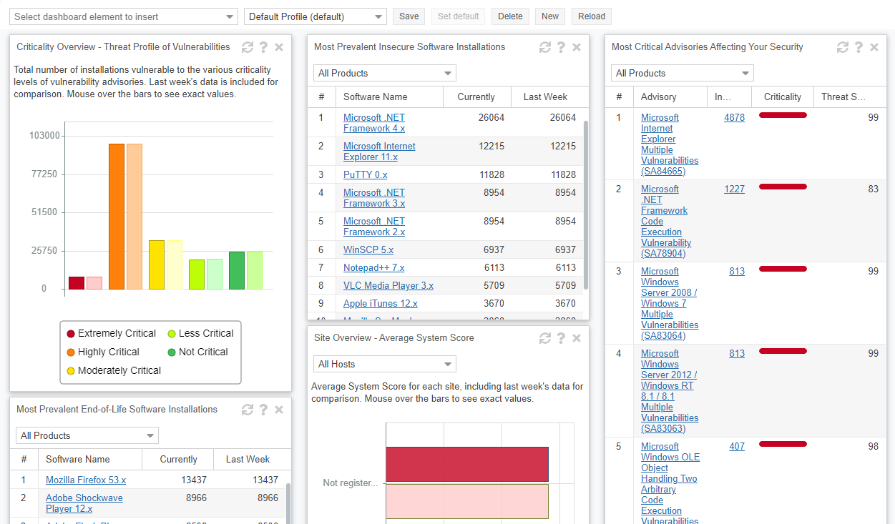
Task: Refresh the Site Overview widget
Action: pyautogui.click(x=545, y=338)
